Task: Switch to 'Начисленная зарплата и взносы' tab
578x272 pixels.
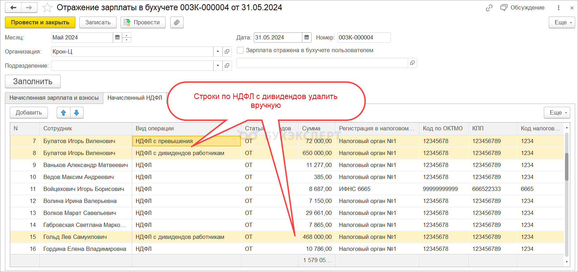Action: (x=54, y=98)
